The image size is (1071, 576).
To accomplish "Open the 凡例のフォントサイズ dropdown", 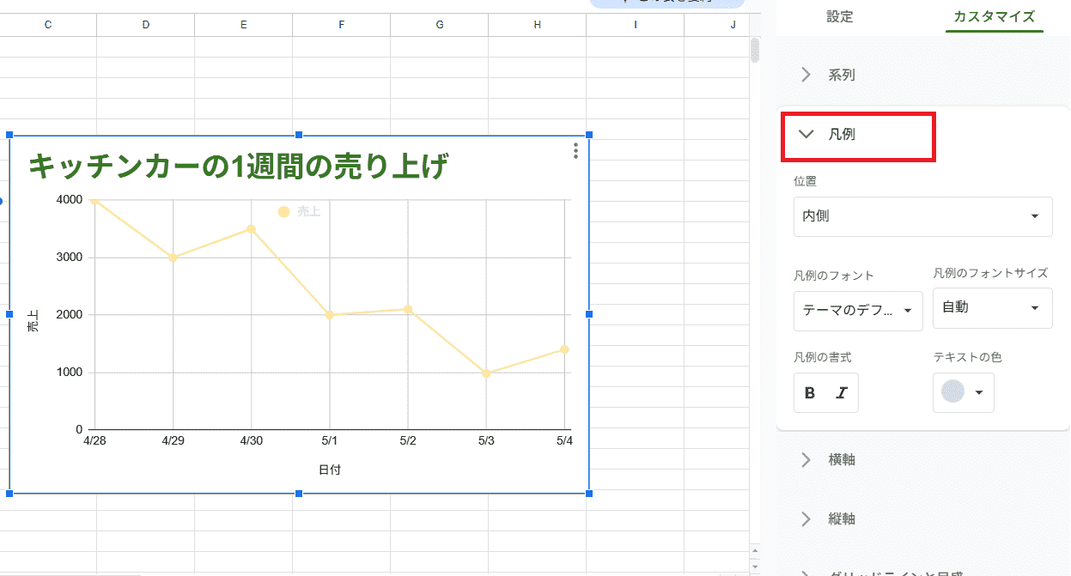I will click(x=992, y=307).
